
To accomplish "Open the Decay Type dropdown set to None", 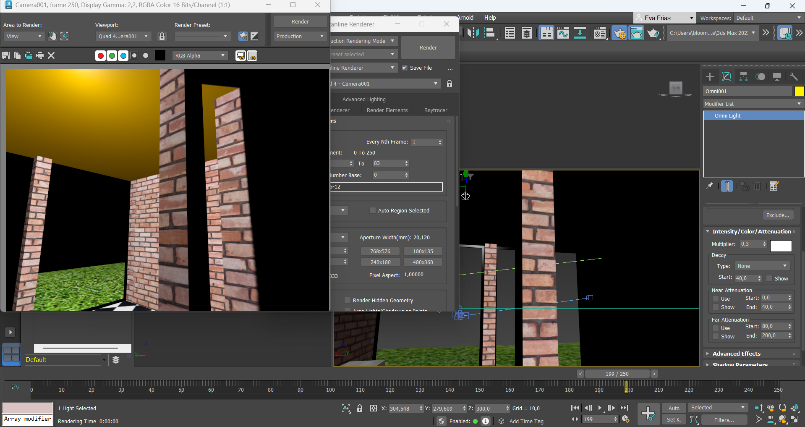I will [762, 266].
